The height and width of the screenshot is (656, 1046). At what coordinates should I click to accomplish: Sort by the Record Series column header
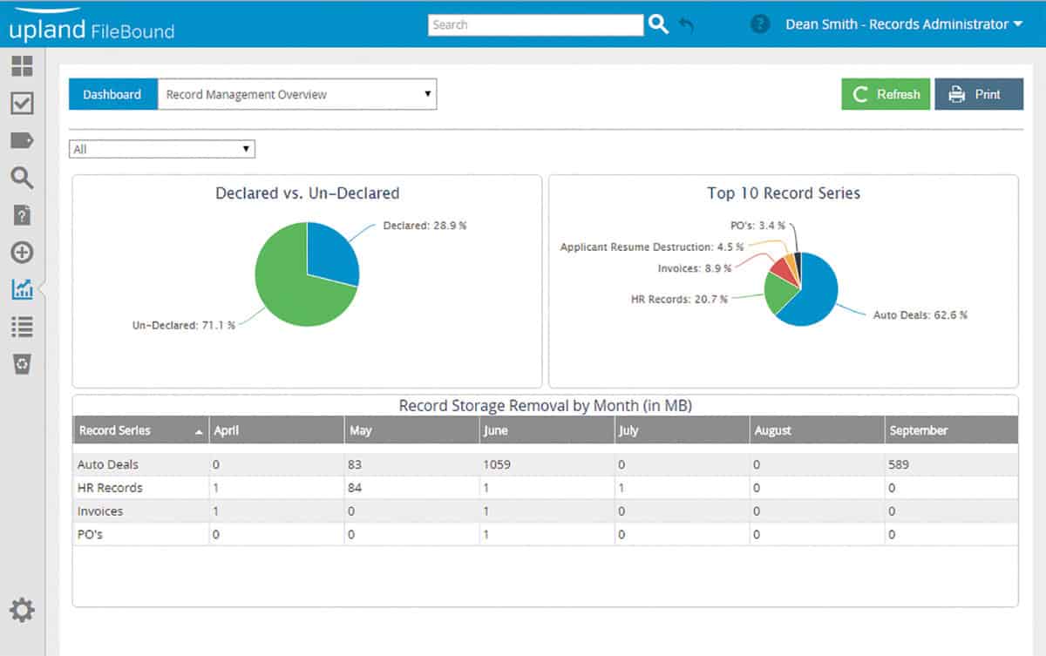pos(141,430)
